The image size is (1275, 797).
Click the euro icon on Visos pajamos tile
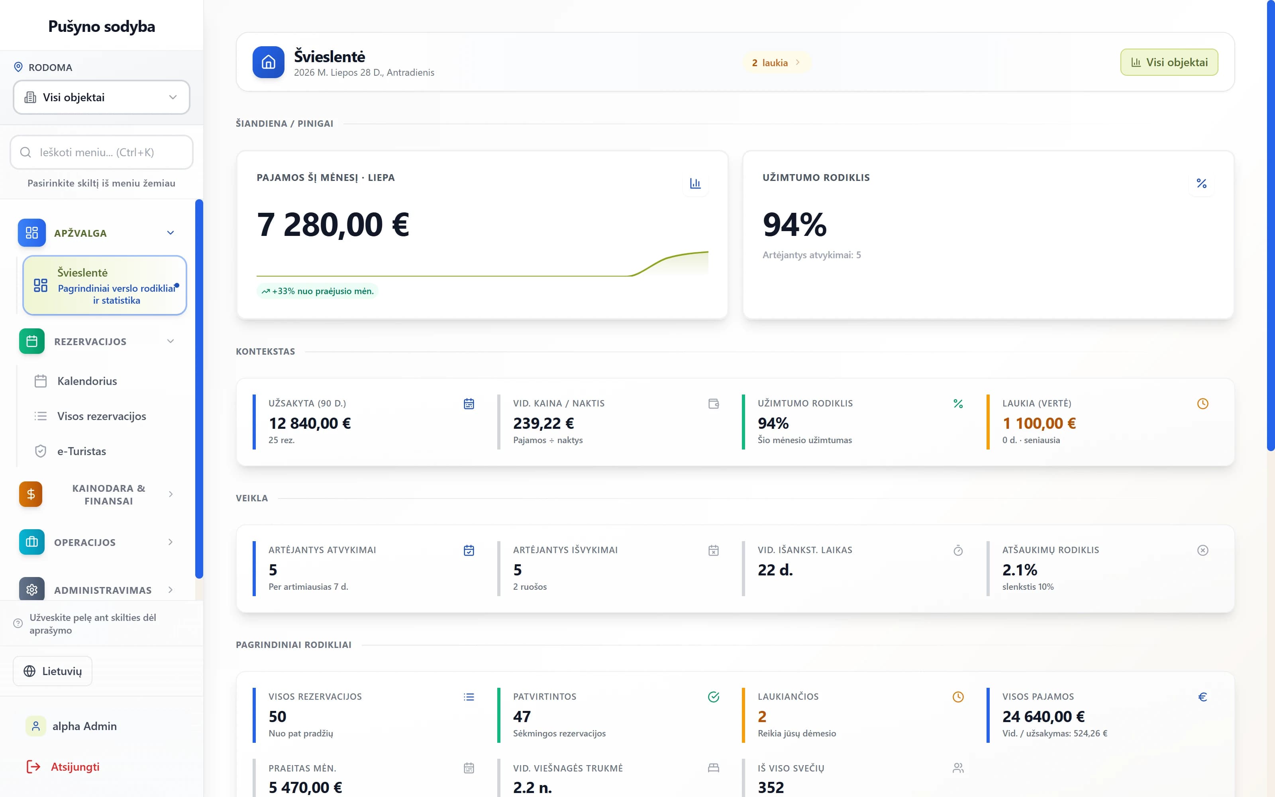pyautogui.click(x=1202, y=697)
